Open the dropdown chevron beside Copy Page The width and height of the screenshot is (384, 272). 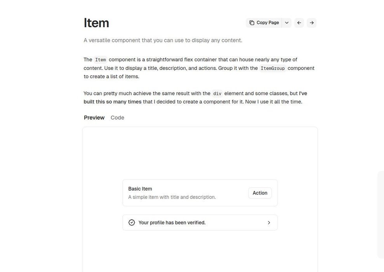(x=287, y=23)
